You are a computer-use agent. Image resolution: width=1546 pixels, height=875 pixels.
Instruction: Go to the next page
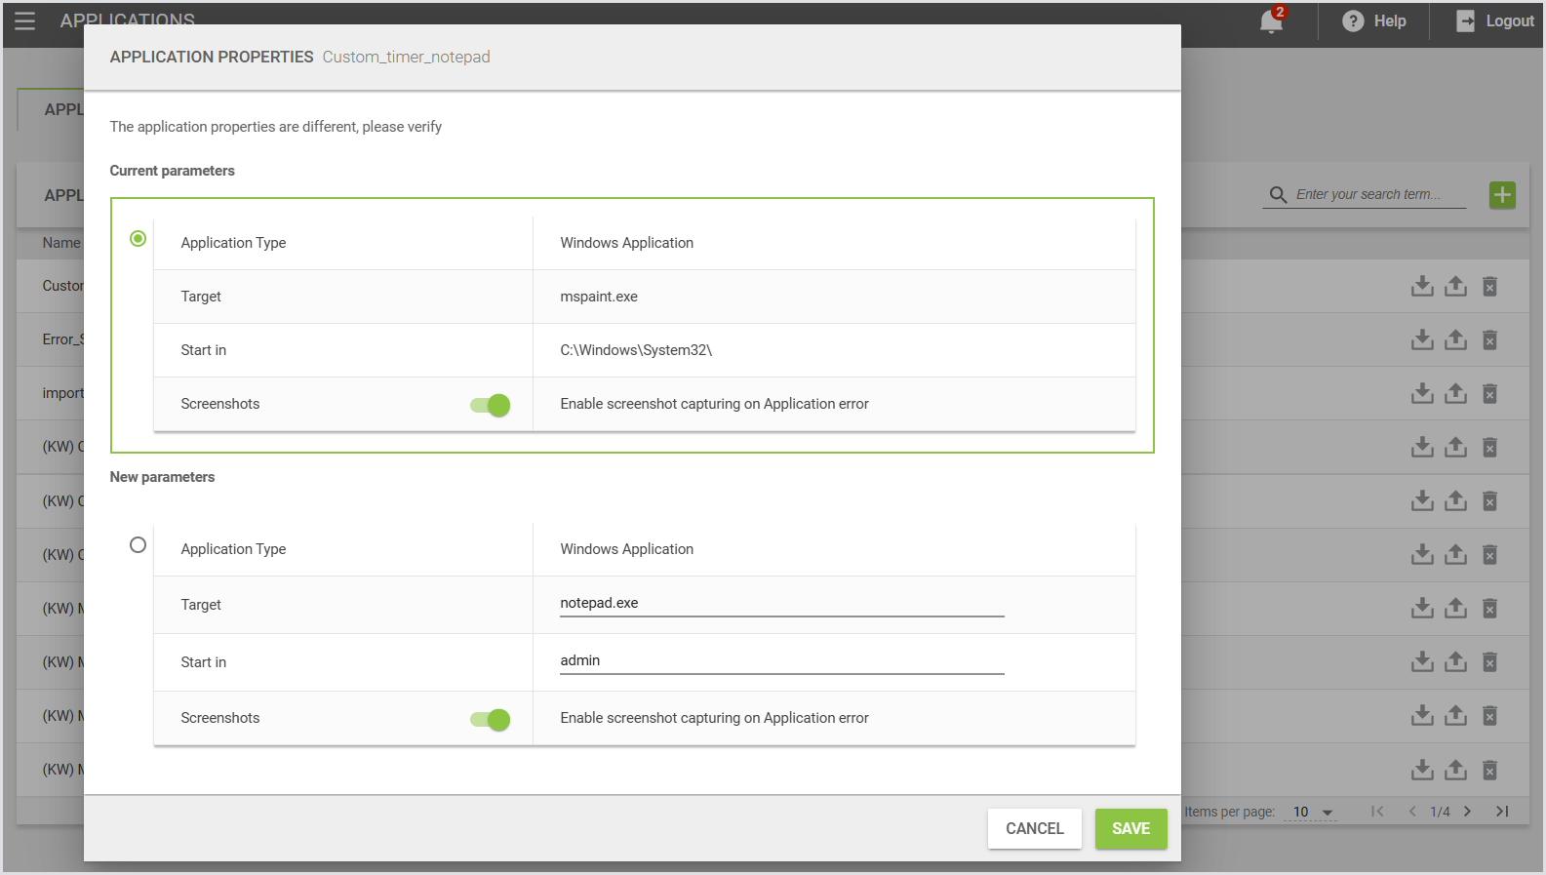(x=1467, y=812)
